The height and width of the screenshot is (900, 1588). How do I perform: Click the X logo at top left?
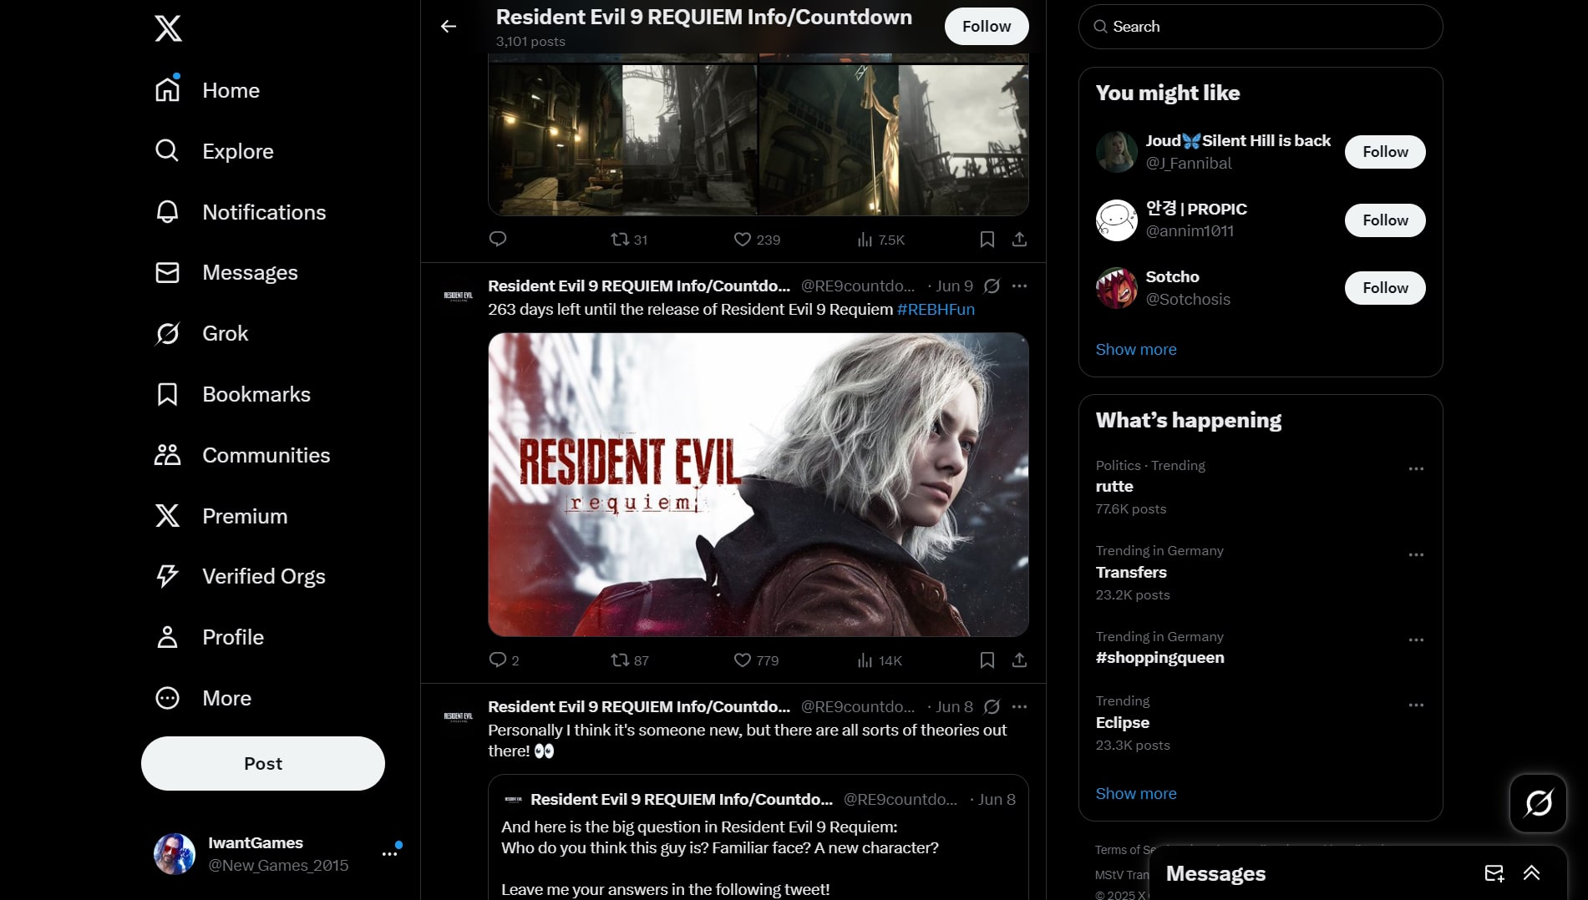pos(168,28)
